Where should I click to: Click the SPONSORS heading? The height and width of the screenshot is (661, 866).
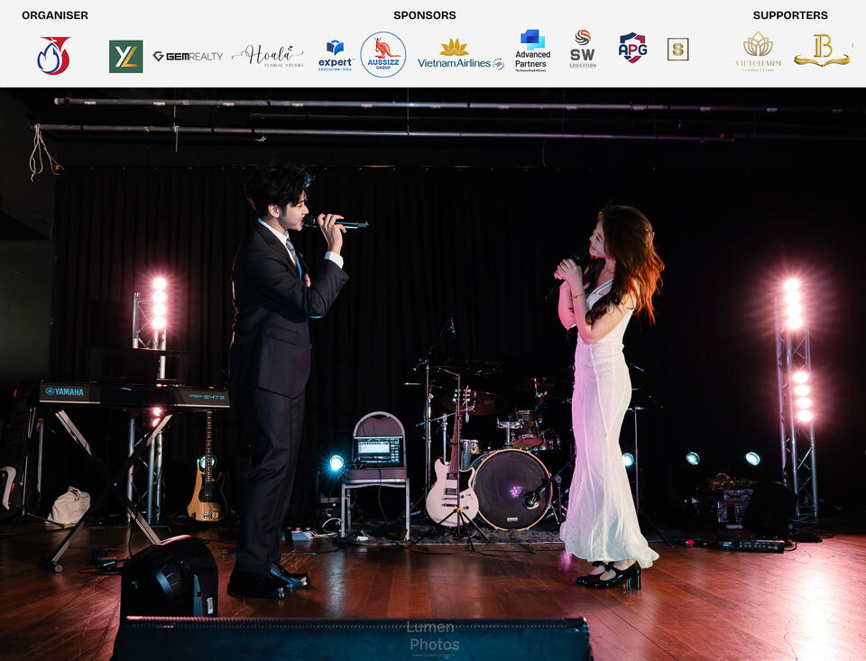[x=425, y=15]
